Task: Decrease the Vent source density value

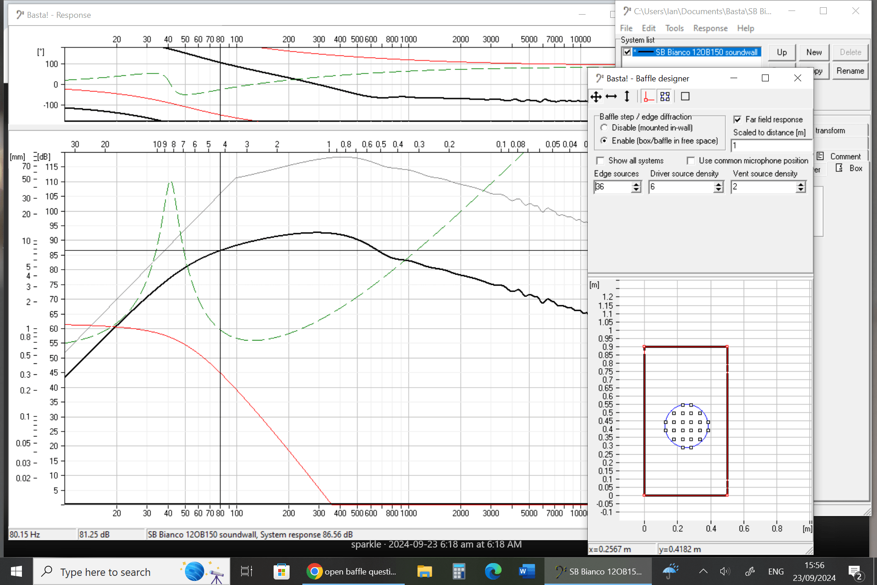Action: [x=801, y=190]
